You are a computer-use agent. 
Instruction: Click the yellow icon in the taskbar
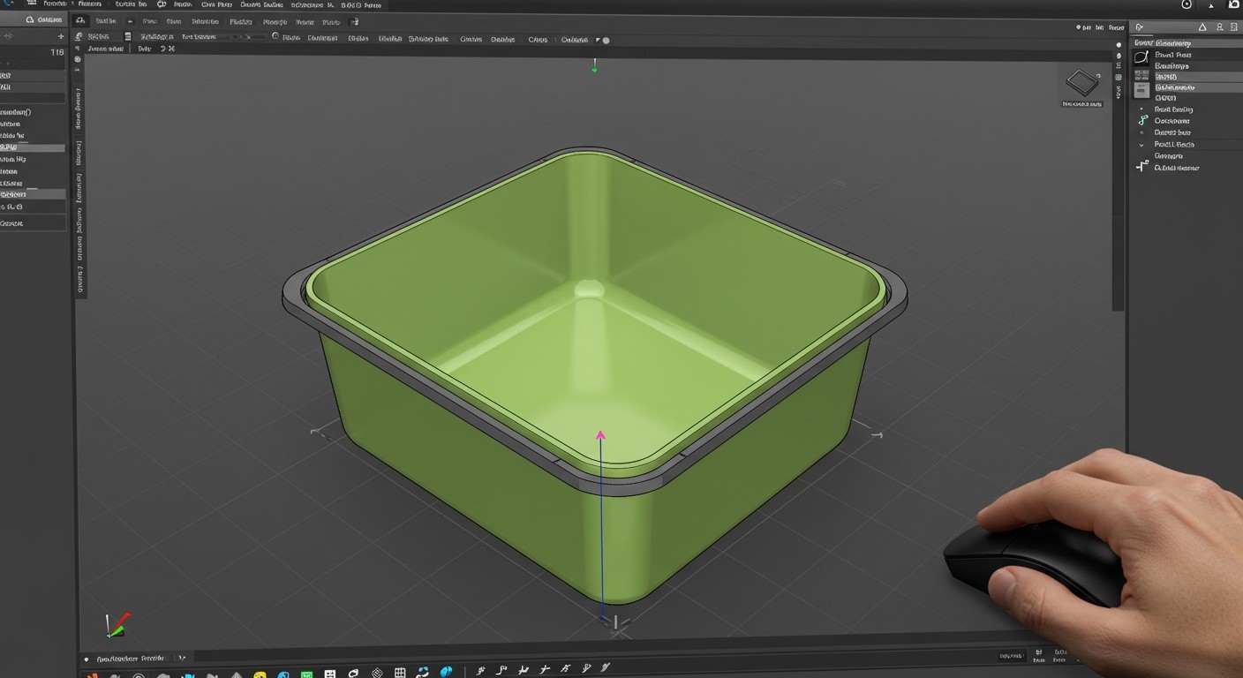[x=260, y=676]
